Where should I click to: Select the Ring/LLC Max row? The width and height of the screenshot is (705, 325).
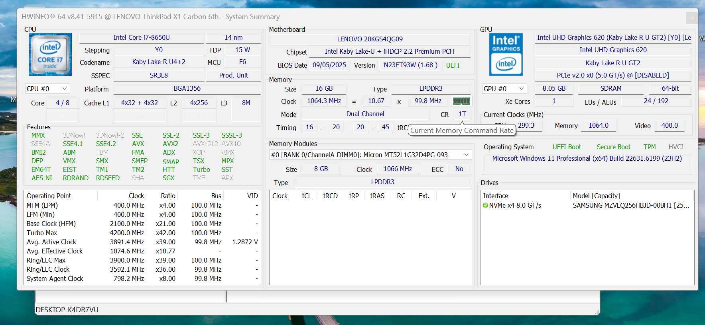coord(142,260)
